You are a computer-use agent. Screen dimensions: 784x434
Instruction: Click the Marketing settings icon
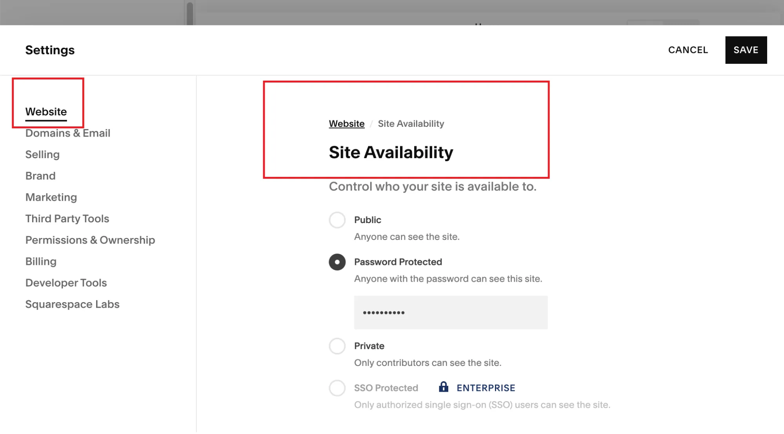pos(51,197)
